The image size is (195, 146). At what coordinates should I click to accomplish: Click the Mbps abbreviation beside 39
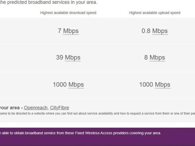click(73, 57)
